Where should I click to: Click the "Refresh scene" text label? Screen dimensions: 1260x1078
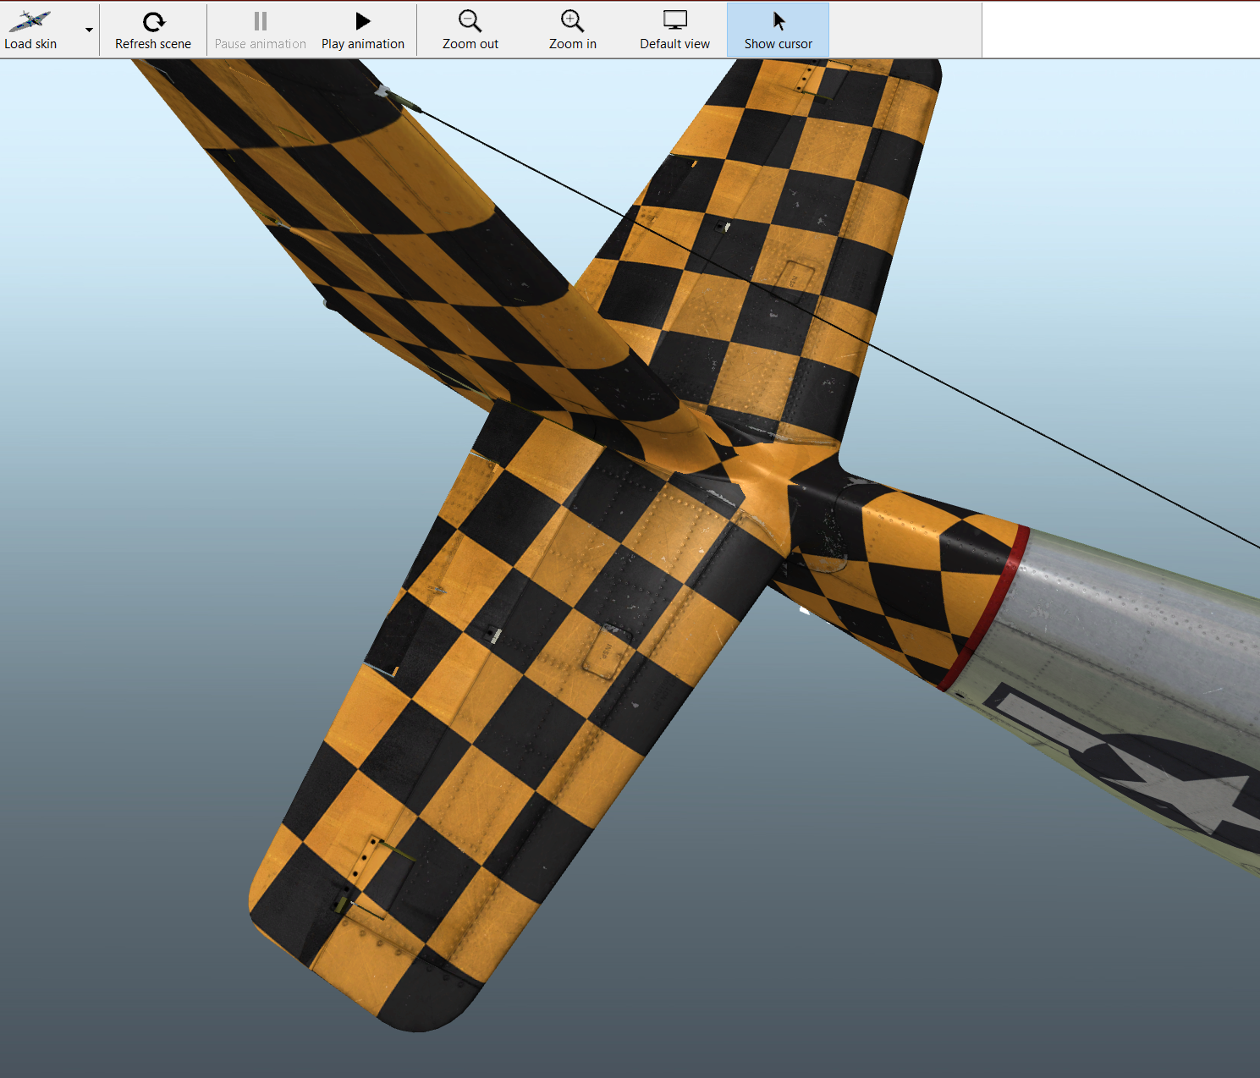click(x=153, y=44)
